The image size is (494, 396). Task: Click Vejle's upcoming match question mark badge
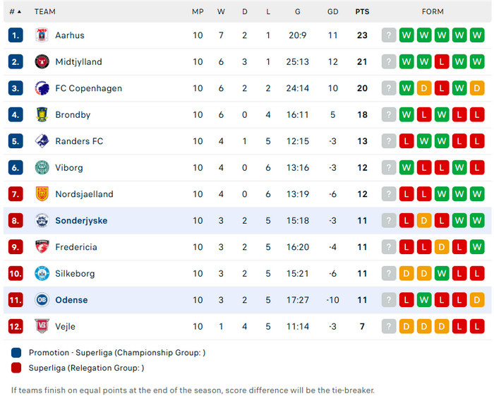(x=389, y=326)
